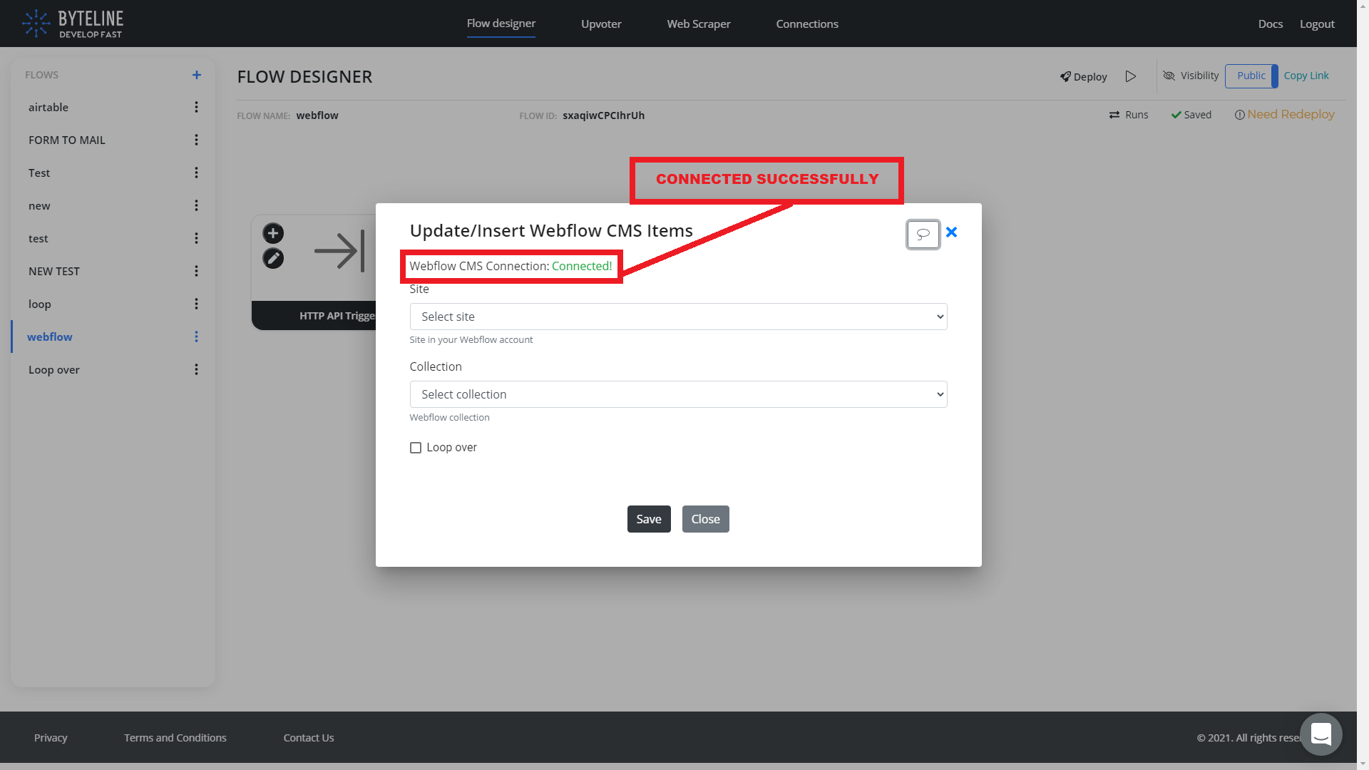Click the HTTP API Trigger arrow icon
The width and height of the screenshot is (1369, 770).
tap(339, 251)
